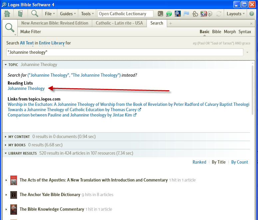Expand the MY BOOKS section

tap(6, 145)
